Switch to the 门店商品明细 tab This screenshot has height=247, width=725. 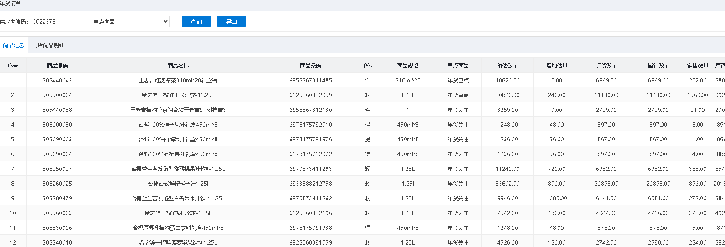pos(48,45)
